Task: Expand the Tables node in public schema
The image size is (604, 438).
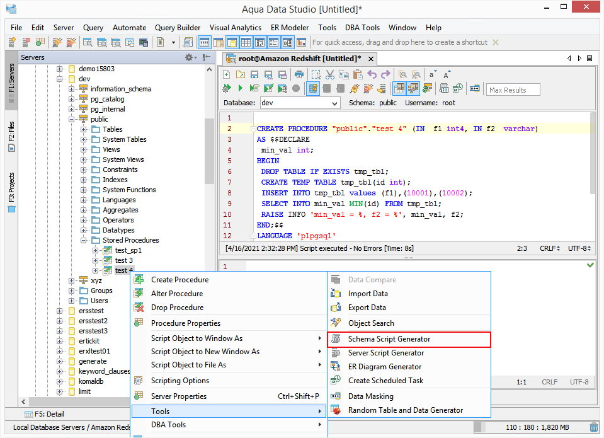Action: pyautogui.click(x=84, y=129)
